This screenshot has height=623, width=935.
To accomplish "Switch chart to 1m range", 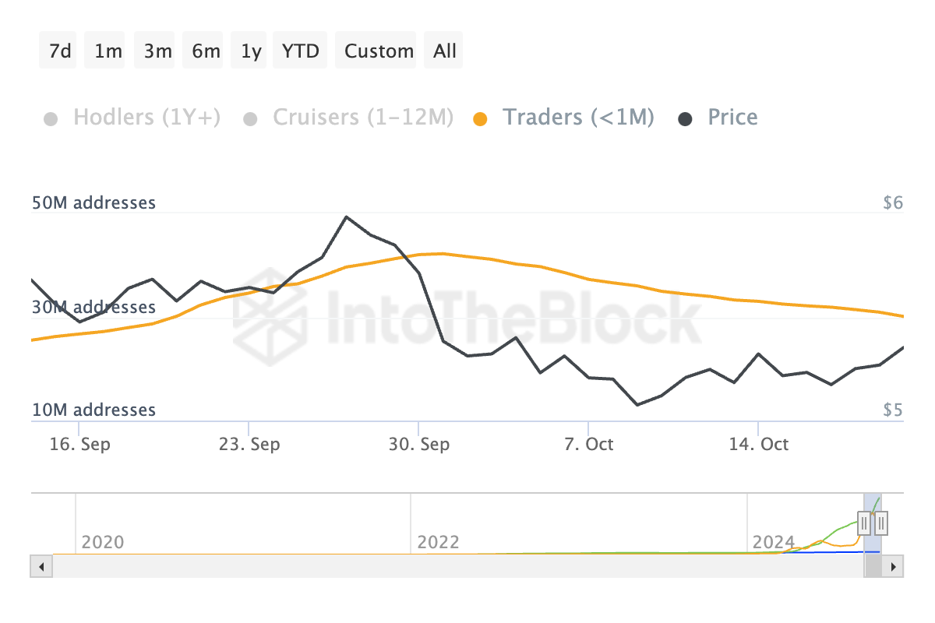I will tap(108, 51).
